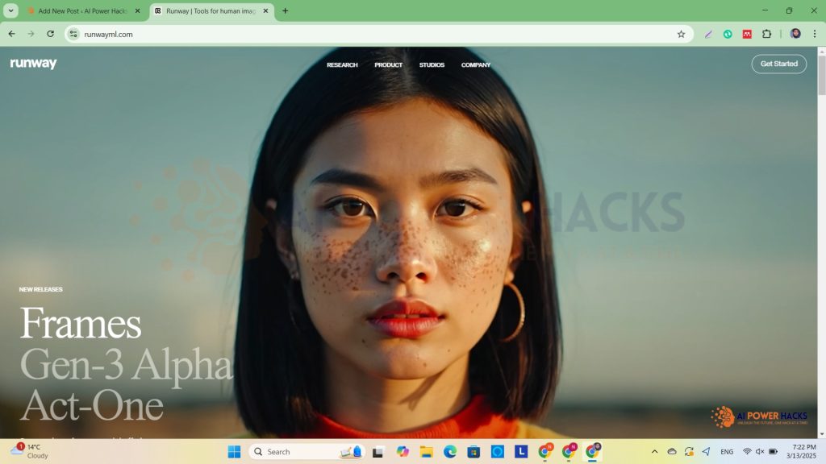Bookmark this page with the star icon
826x464 pixels.
(x=681, y=34)
